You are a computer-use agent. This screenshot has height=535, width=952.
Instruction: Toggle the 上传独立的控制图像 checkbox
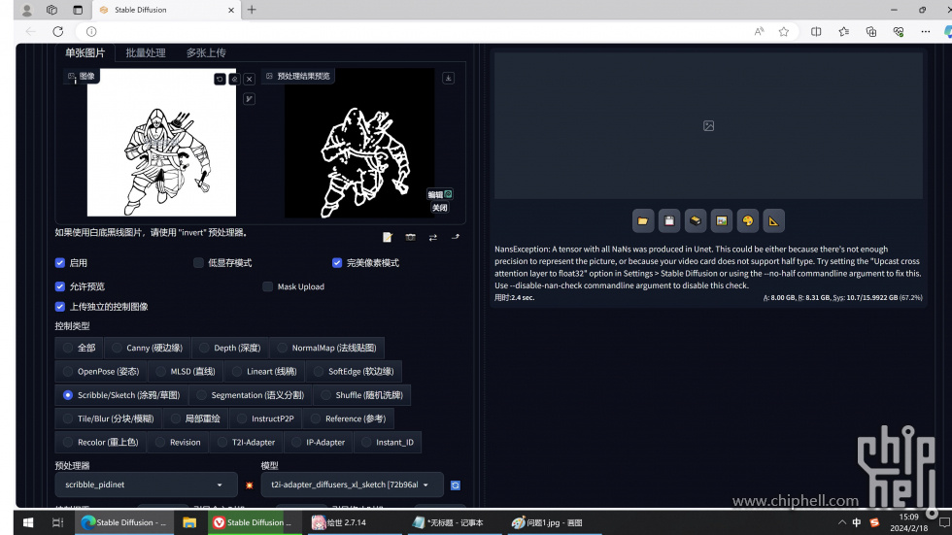coord(60,306)
